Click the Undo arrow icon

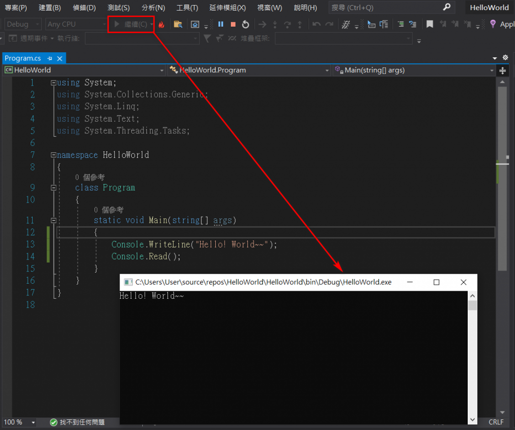[x=316, y=24]
